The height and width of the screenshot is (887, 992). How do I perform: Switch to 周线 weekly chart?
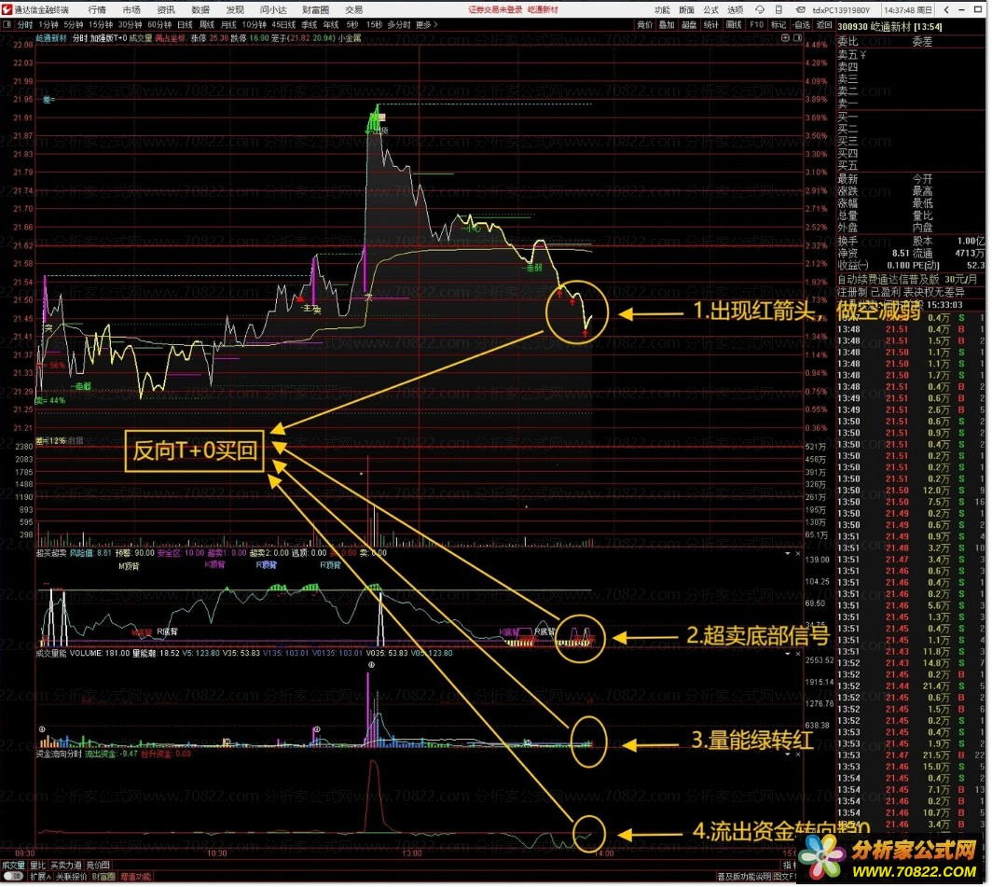(x=207, y=24)
